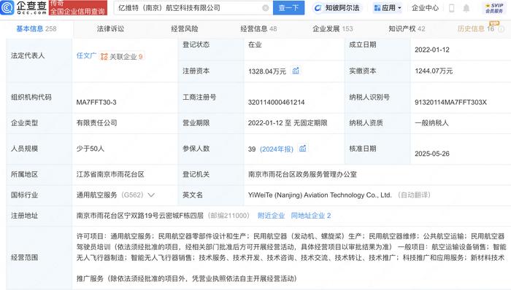This screenshot has height=290, width=511.
Task: Select registration status 在业
Action: tap(255, 45)
